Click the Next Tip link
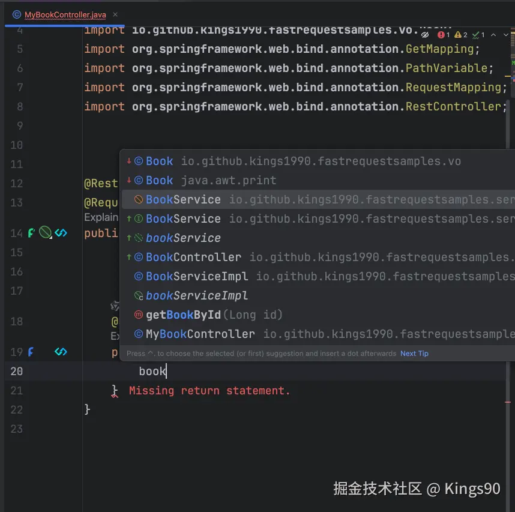This screenshot has width=515, height=512. tap(414, 354)
